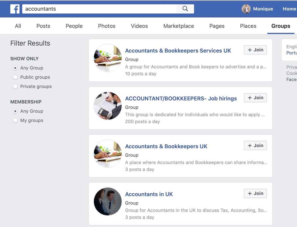Select Any Group under Membership
The height and width of the screenshot is (227, 297).
pos(15,111)
